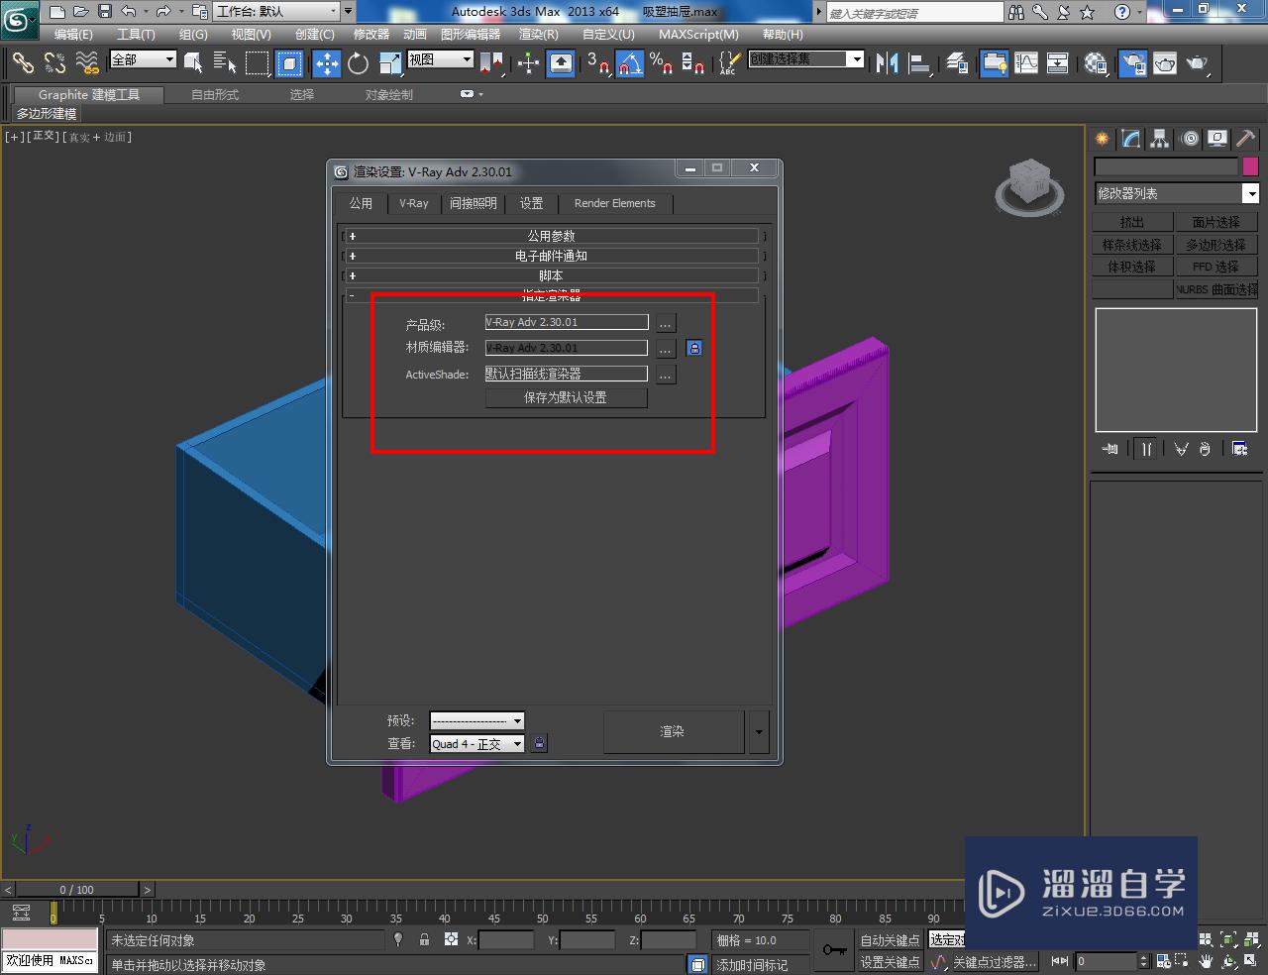Open the Layer Manager

click(957, 63)
